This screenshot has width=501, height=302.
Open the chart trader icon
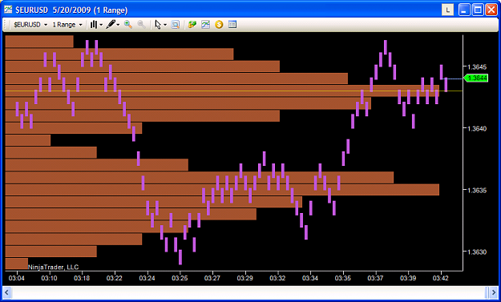click(192, 25)
